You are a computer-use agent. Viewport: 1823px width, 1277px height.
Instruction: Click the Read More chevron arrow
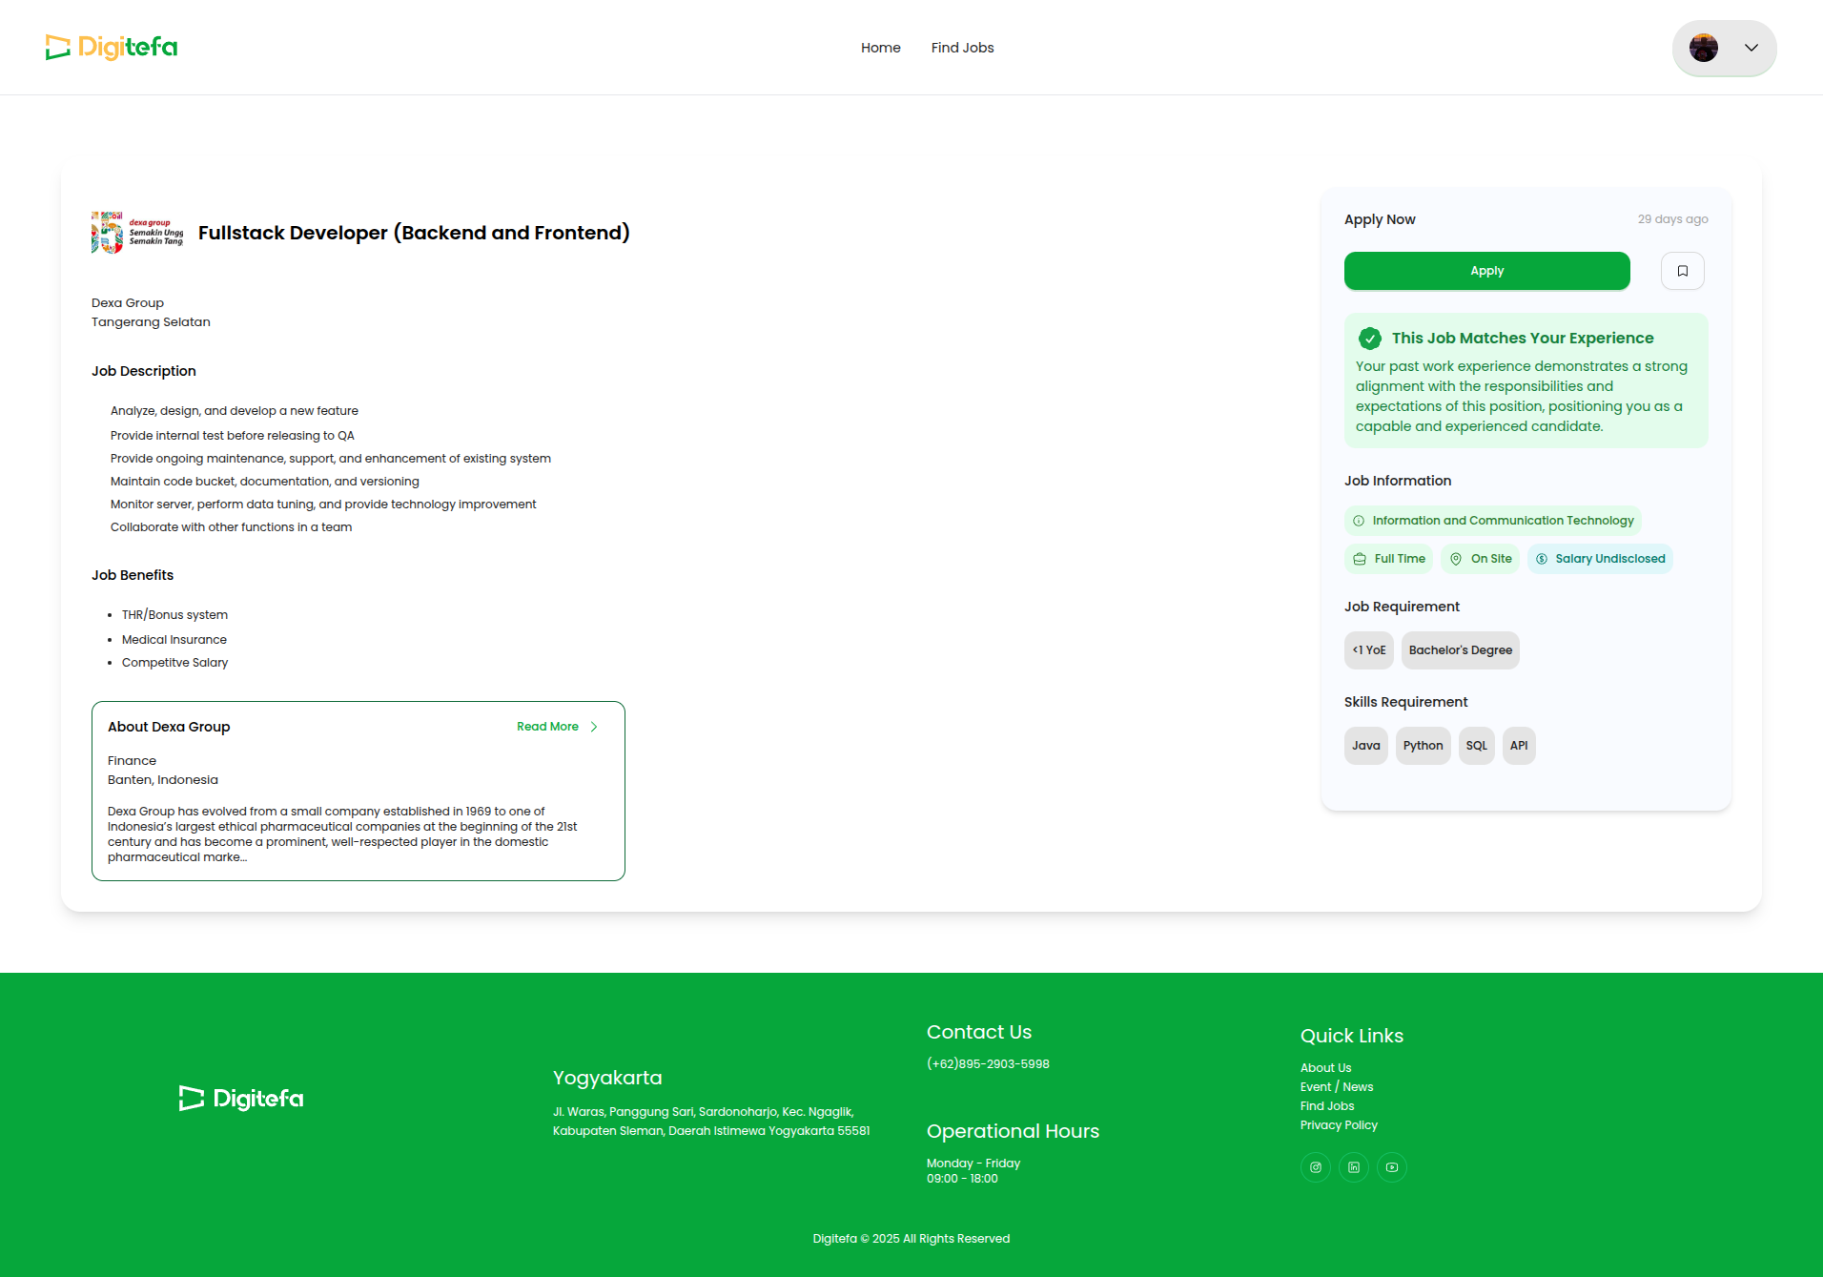[x=594, y=727]
